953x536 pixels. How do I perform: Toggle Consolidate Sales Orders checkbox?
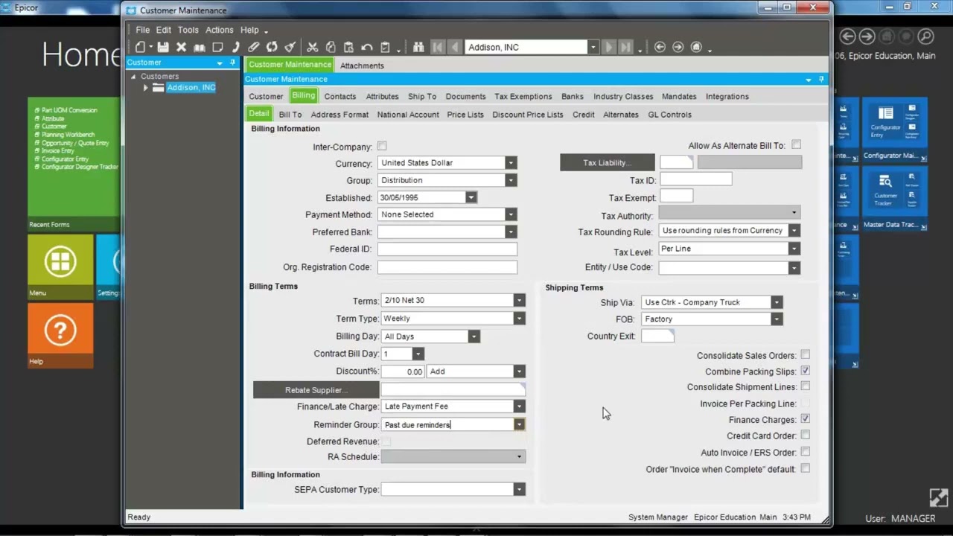click(x=805, y=355)
